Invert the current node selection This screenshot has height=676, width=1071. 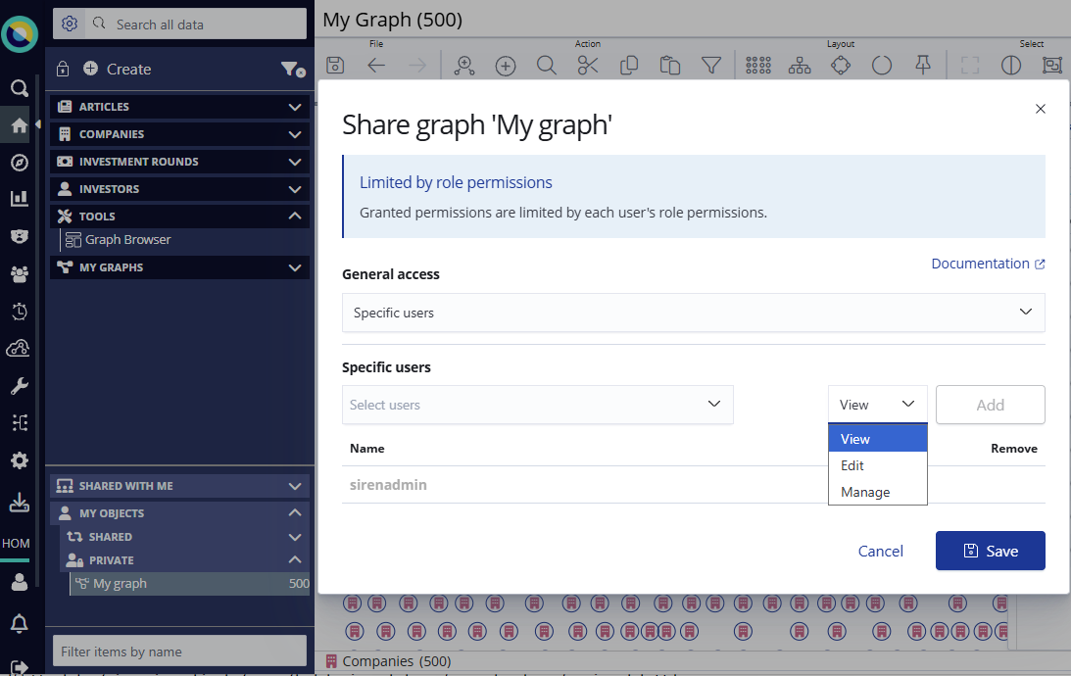(1010, 65)
